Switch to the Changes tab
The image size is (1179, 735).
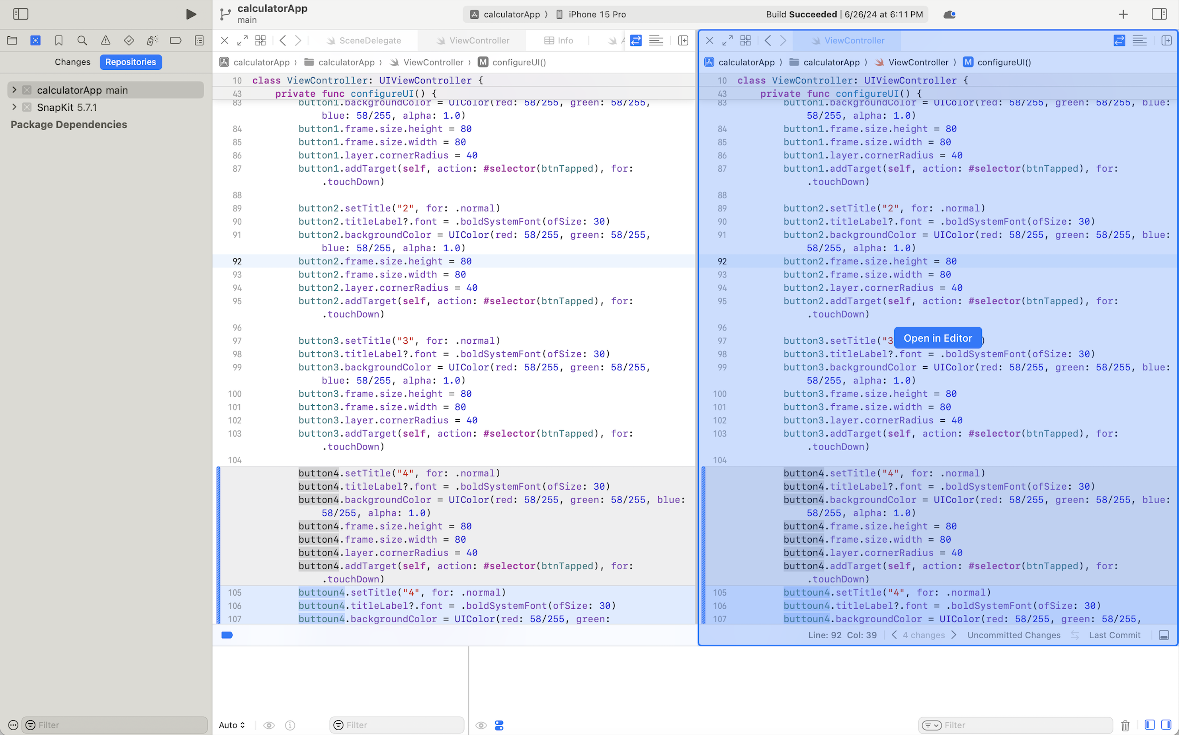pos(73,62)
